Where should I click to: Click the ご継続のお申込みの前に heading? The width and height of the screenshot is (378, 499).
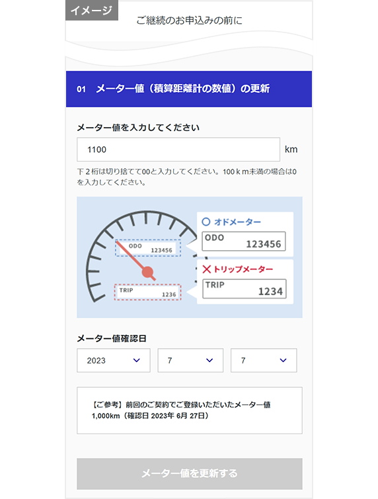click(x=189, y=21)
